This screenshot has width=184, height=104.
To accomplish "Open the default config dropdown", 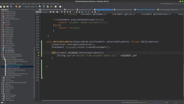I will coord(30,7).
